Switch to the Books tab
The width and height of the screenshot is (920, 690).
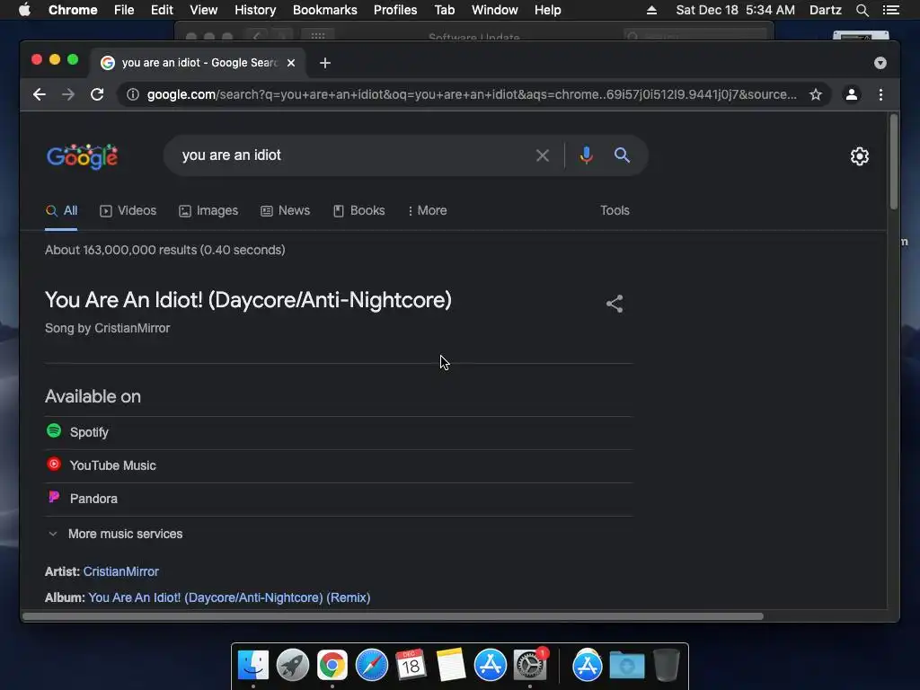click(359, 210)
